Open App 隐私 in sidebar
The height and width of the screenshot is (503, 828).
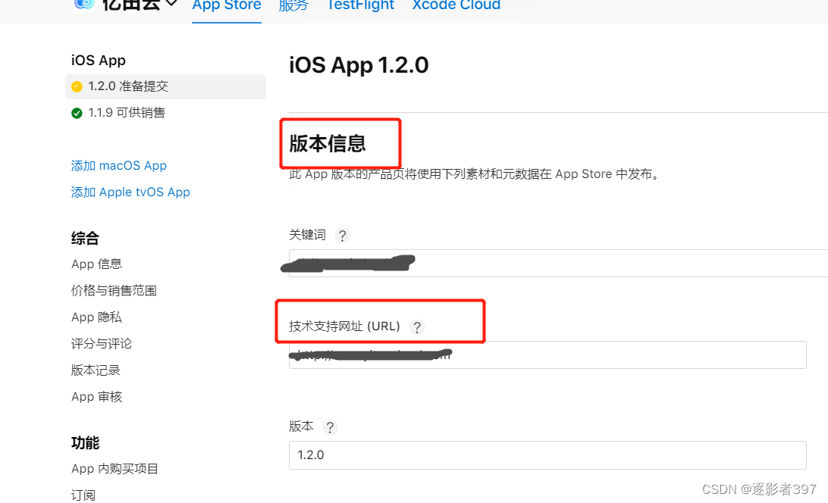tap(96, 317)
